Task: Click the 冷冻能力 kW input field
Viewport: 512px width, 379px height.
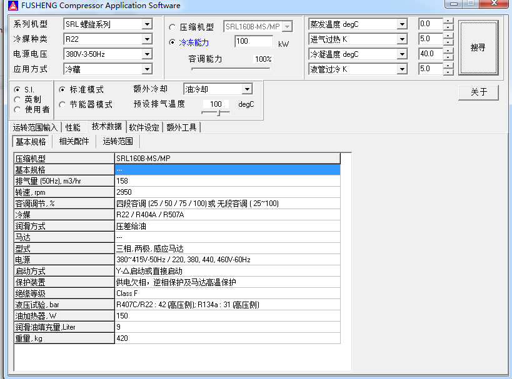Action: tap(253, 41)
